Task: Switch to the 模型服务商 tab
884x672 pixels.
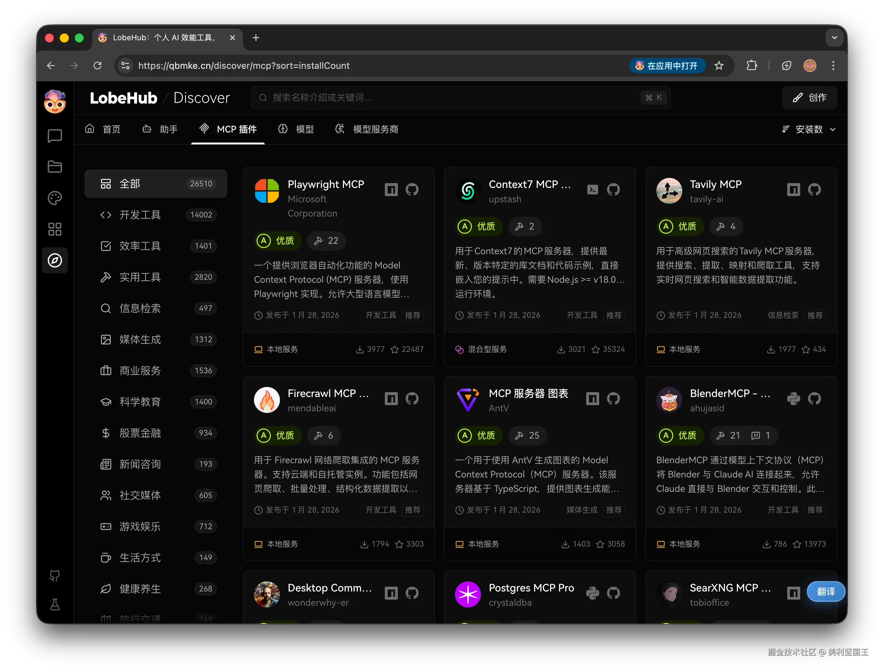Action: (x=367, y=129)
